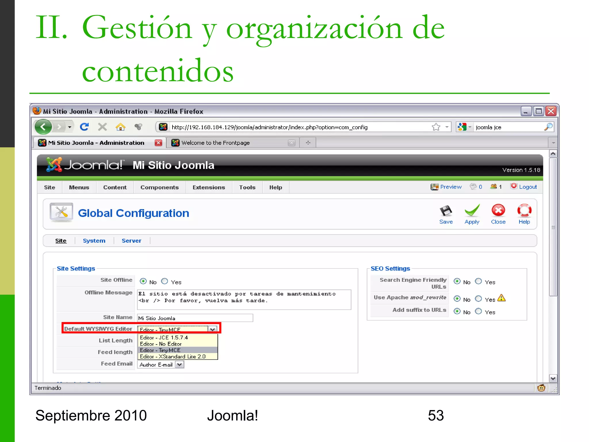
Task: Open the search engine selector dropdown
Action: click(470, 127)
